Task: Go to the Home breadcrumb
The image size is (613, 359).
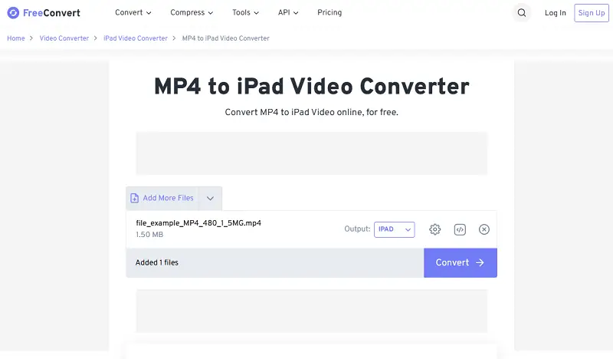Action: 15,38
